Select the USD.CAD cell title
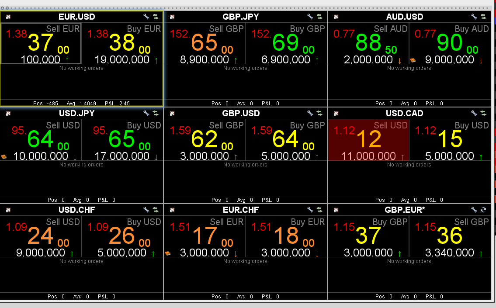 tap(404, 113)
